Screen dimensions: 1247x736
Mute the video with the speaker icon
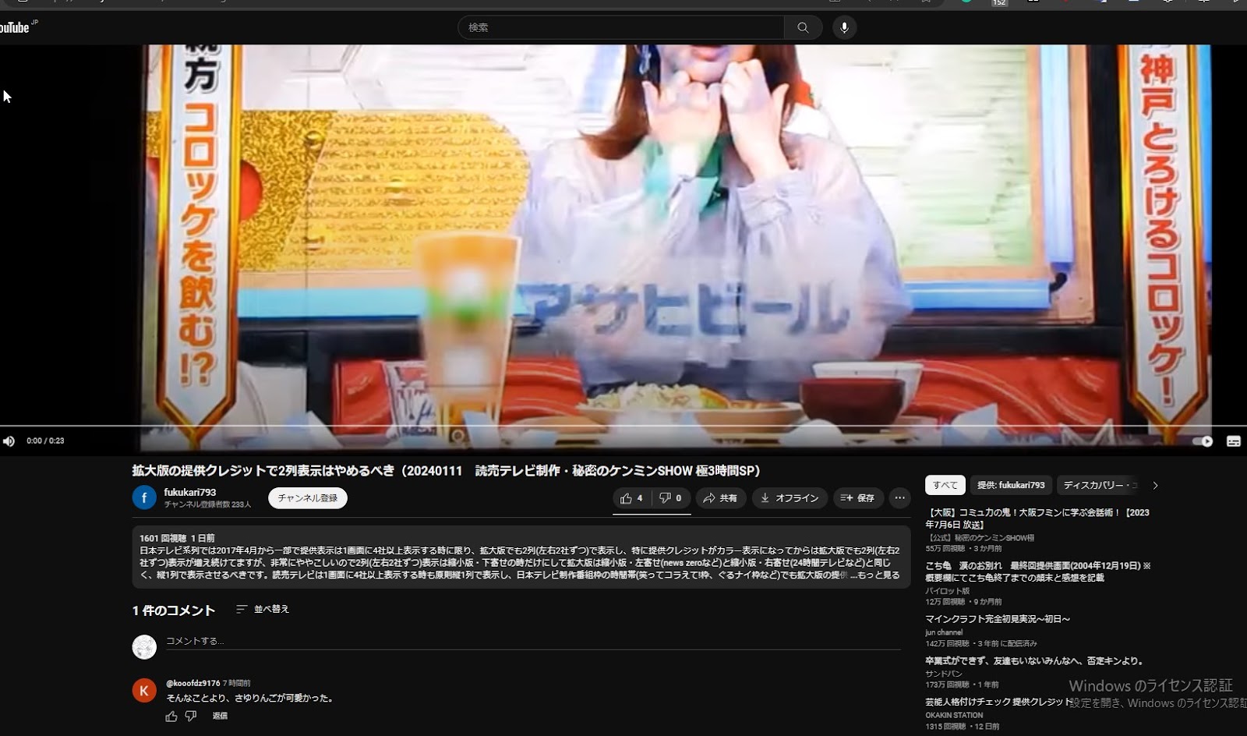pyautogui.click(x=9, y=441)
